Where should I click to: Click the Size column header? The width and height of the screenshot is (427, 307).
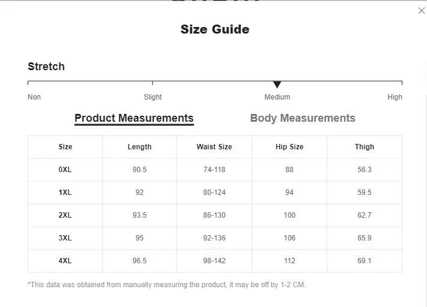[65, 147]
